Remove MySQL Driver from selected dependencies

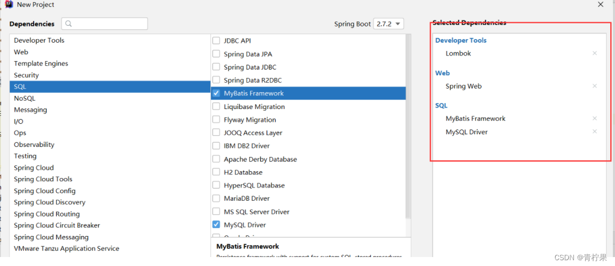pos(594,132)
